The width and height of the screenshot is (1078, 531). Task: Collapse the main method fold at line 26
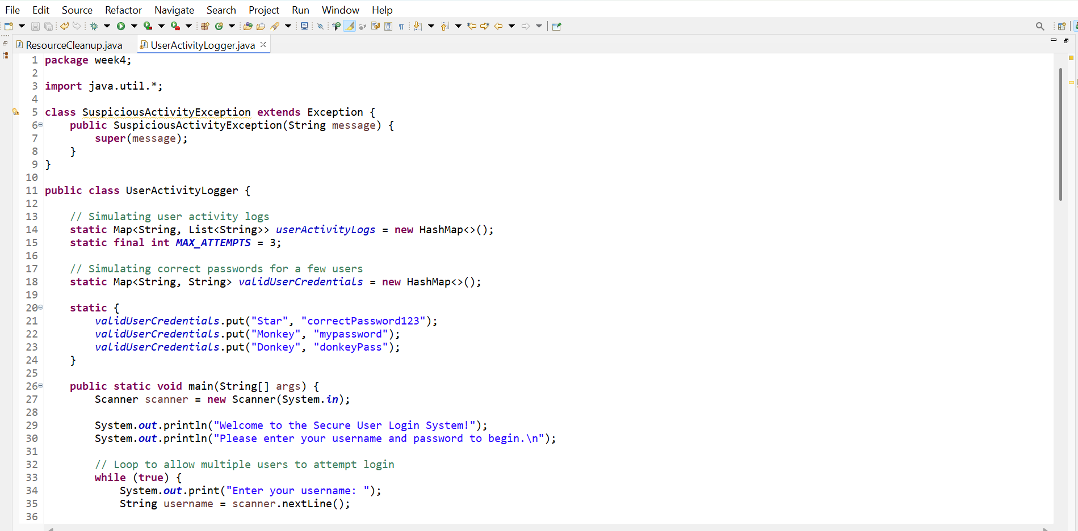click(41, 386)
